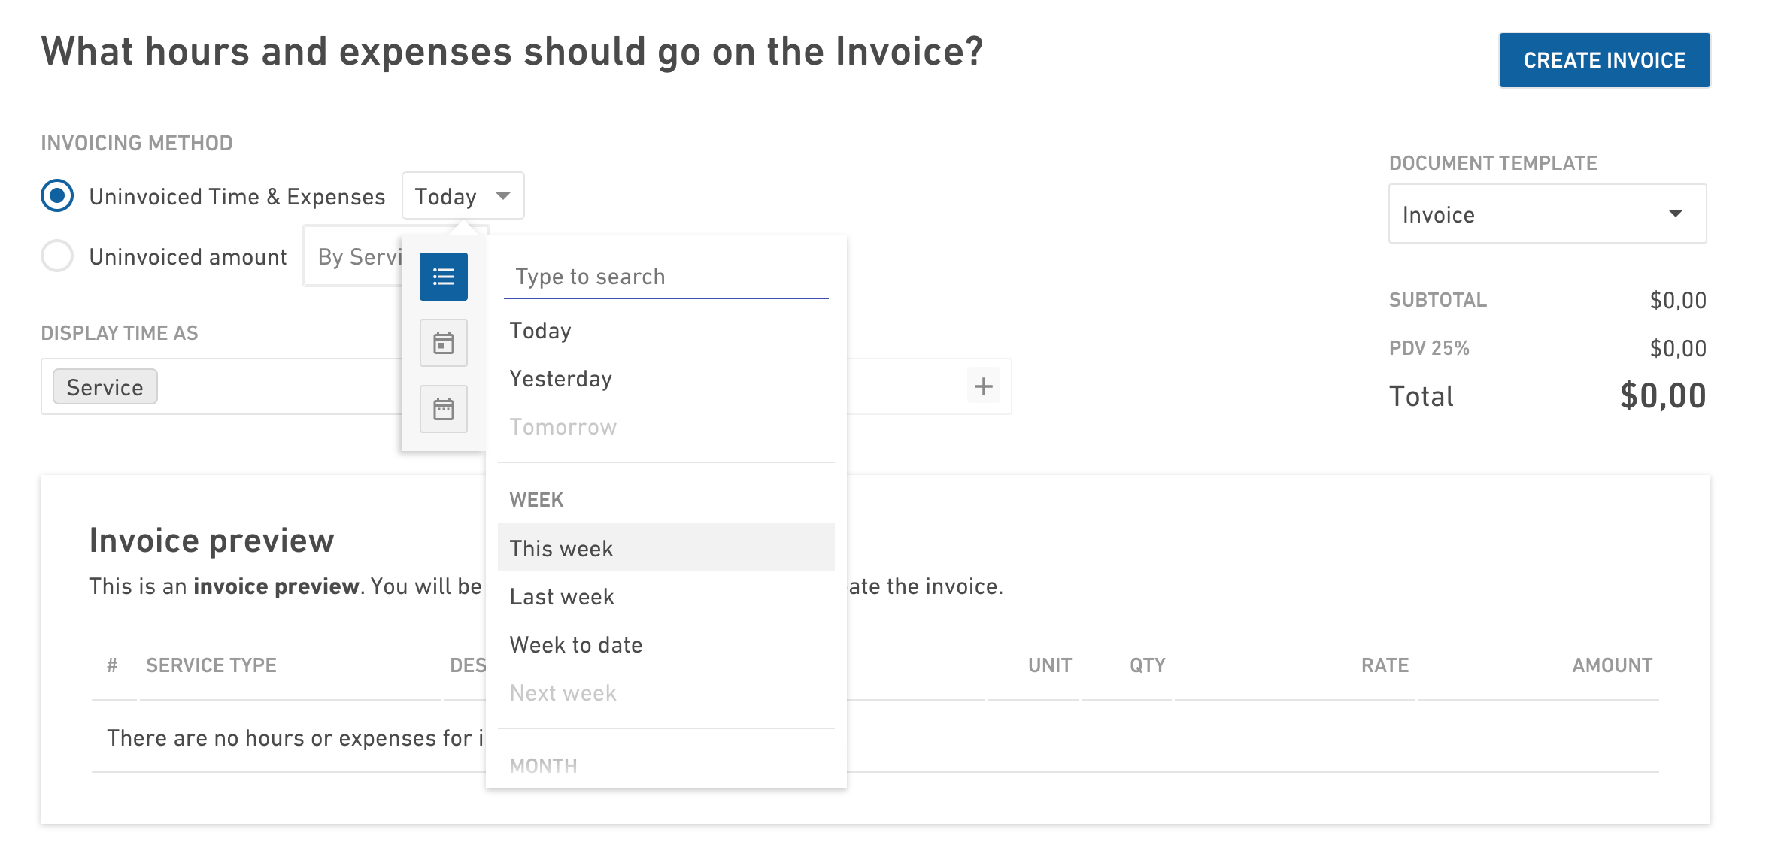Select Yesterday in the date list
Screen dimensions: 1778x851
coord(666,378)
